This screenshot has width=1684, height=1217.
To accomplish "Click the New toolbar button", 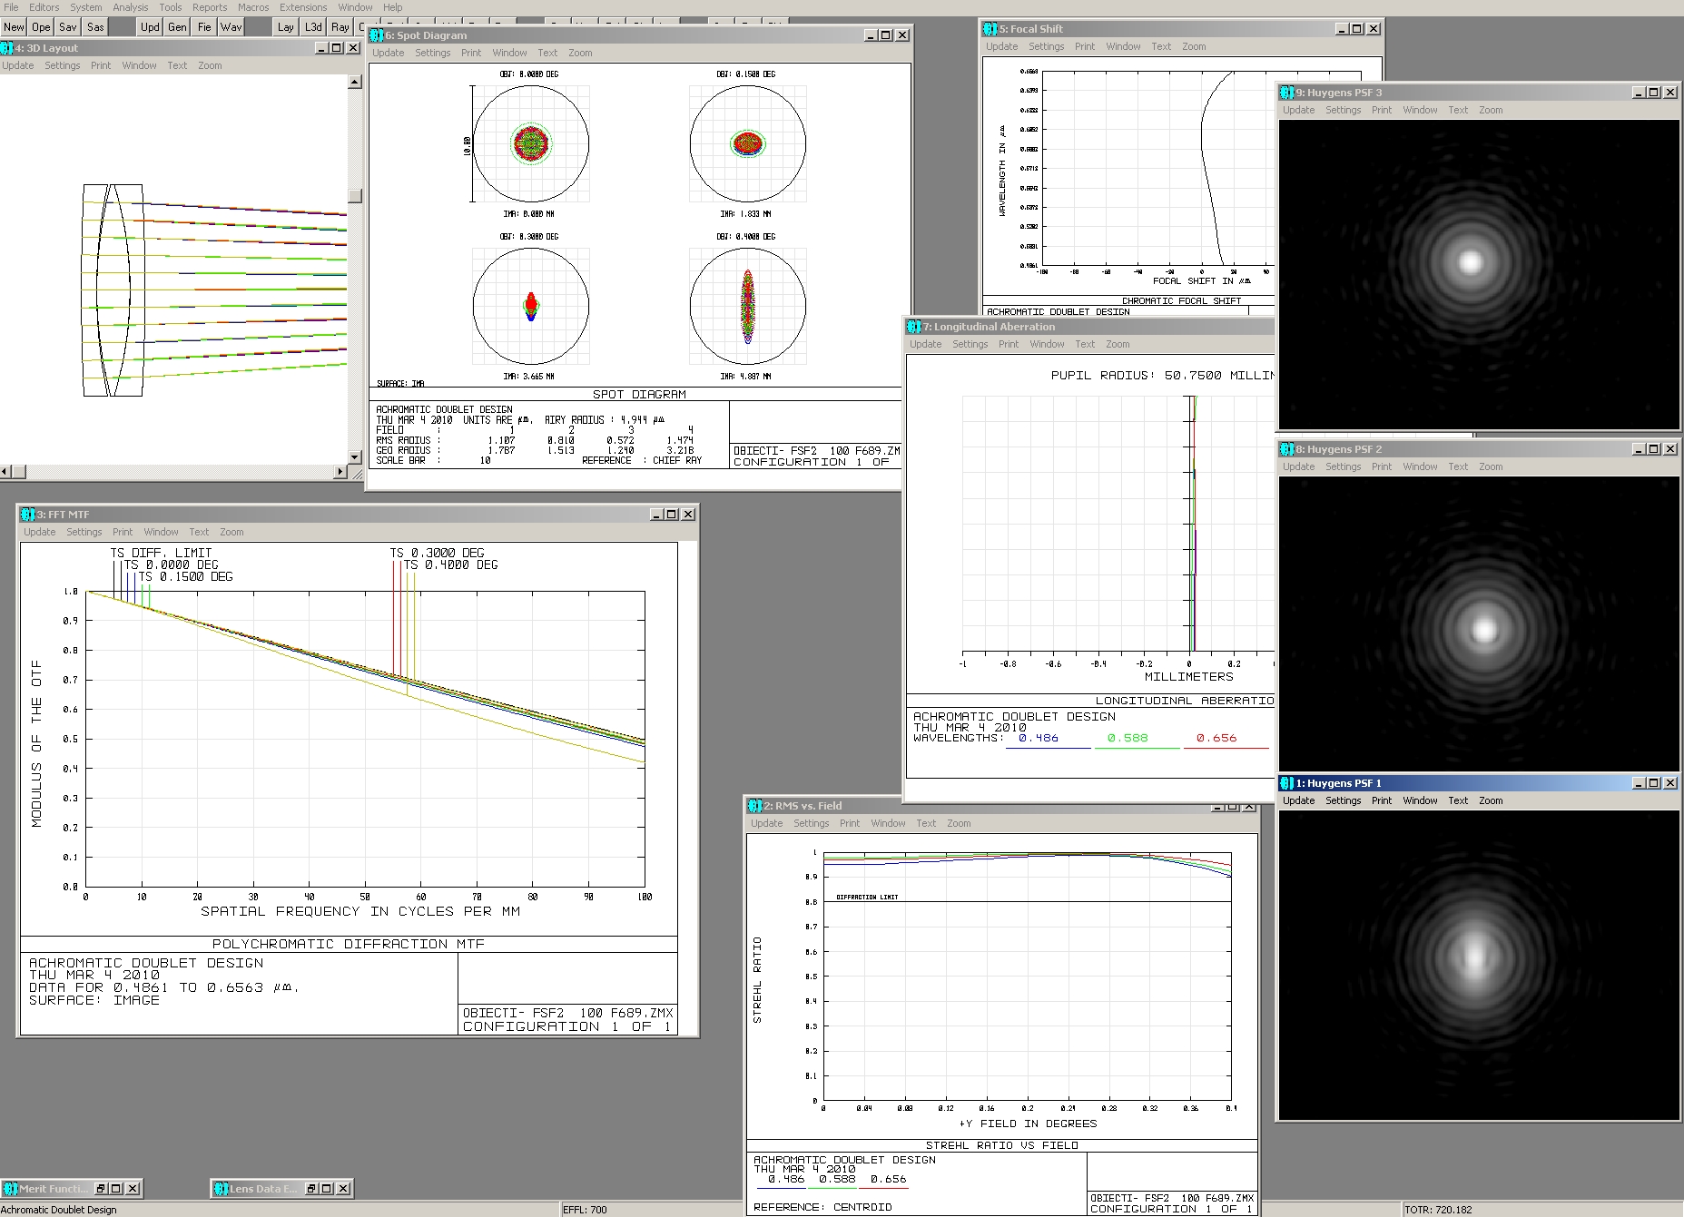I will coord(14,26).
